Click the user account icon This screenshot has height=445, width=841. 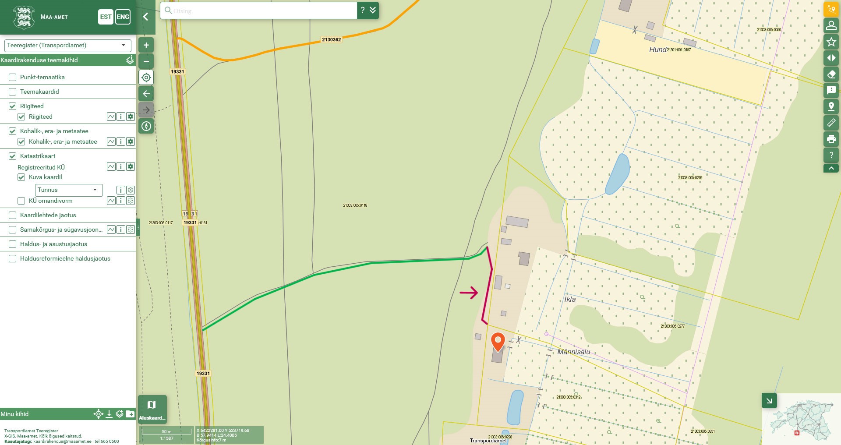pos(831,26)
